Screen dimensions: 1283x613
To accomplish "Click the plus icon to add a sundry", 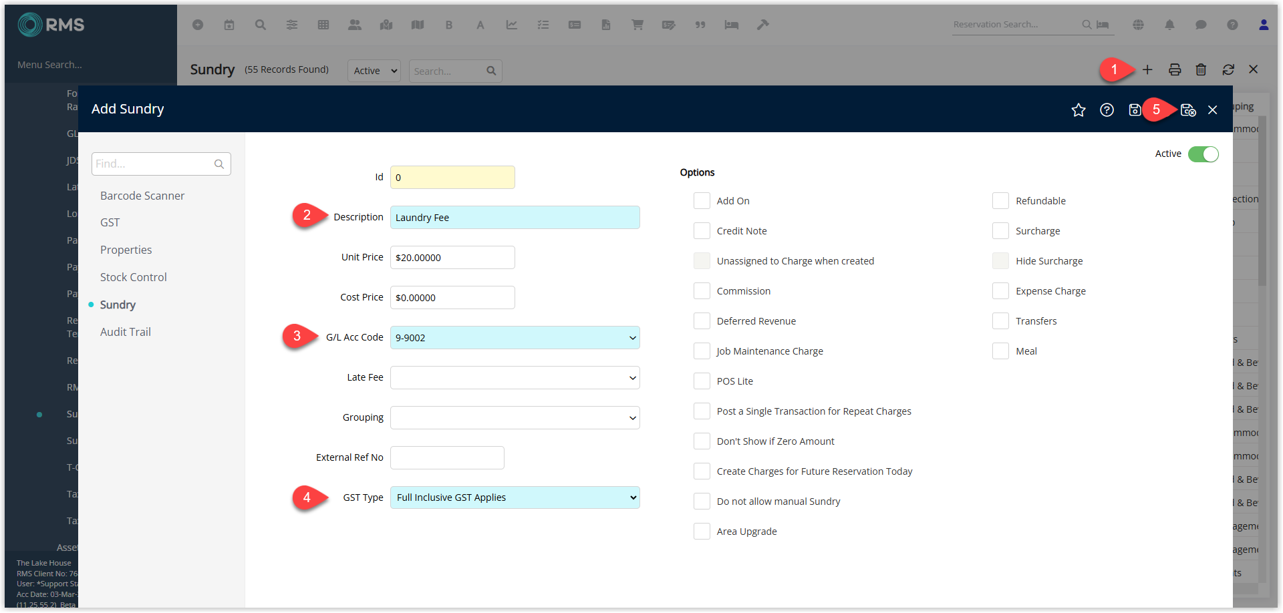I will 1147,69.
